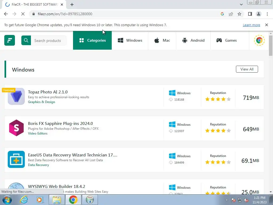Toggle the browser side panel
This screenshot has width=273, height=205.
pos(250,14)
